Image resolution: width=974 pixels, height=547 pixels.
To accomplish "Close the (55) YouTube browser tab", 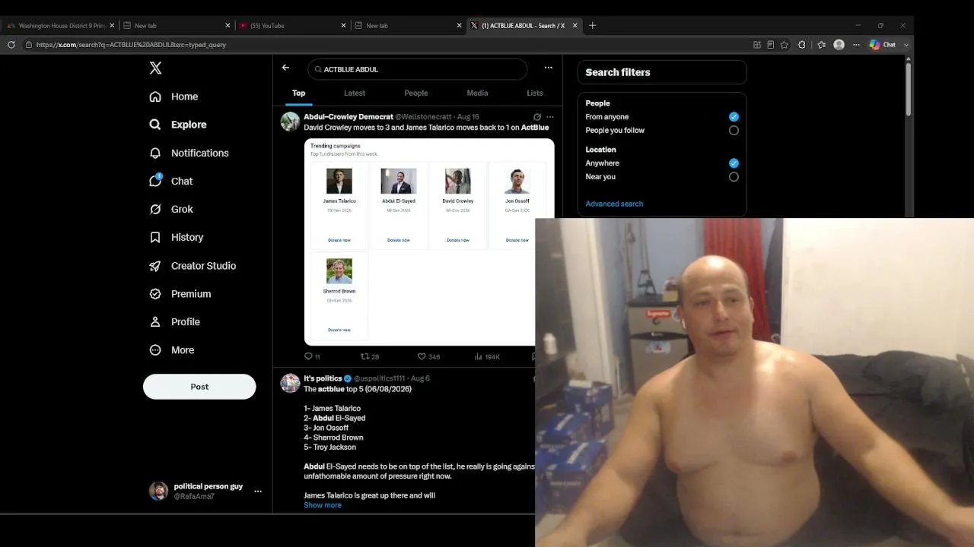I will click(344, 26).
